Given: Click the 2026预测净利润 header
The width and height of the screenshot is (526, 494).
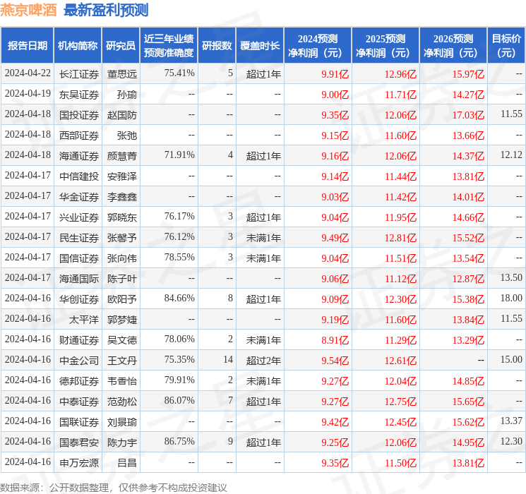Looking at the screenshot, I should point(453,46).
